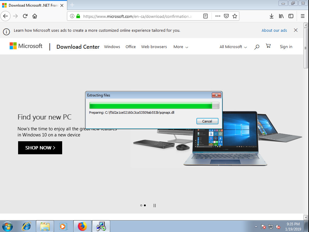Open the Windows Start menu

coord(8,226)
